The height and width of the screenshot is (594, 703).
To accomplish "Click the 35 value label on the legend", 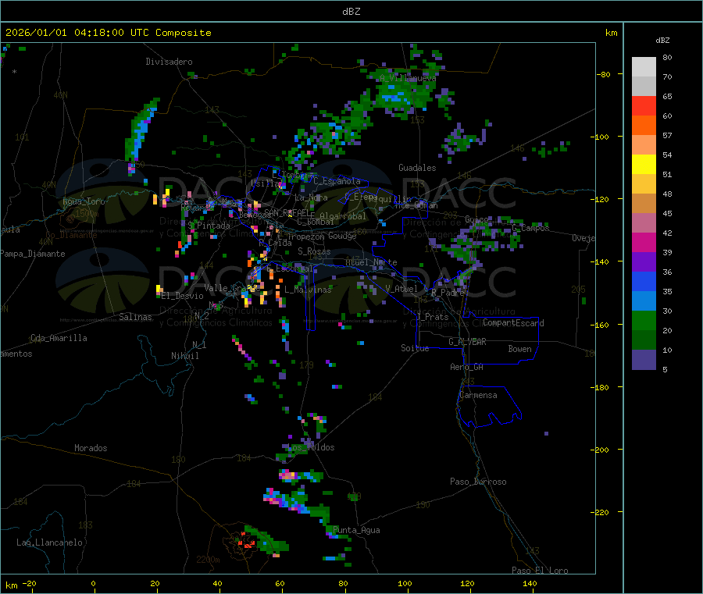I will coord(667,291).
